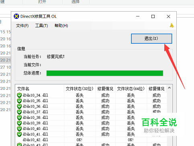Select file name d3dx10_39.dll
This screenshot has height=146, width=194.
[x=35, y=123]
